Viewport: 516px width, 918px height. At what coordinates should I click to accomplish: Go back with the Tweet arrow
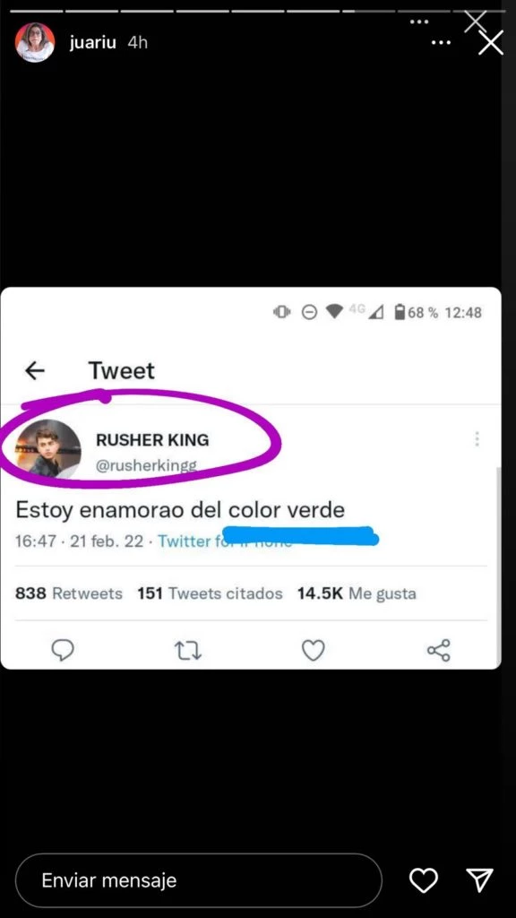coord(35,370)
